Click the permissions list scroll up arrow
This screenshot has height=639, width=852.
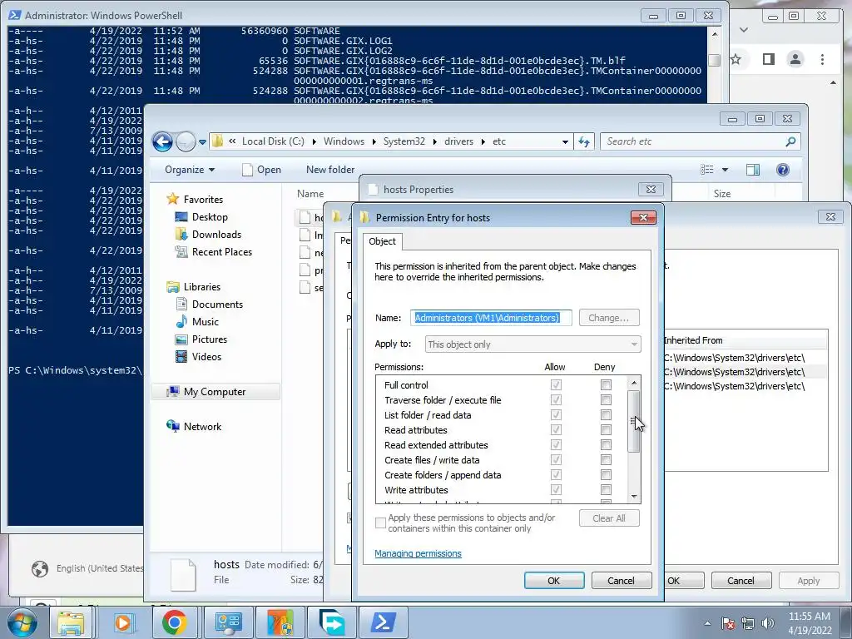(x=633, y=383)
